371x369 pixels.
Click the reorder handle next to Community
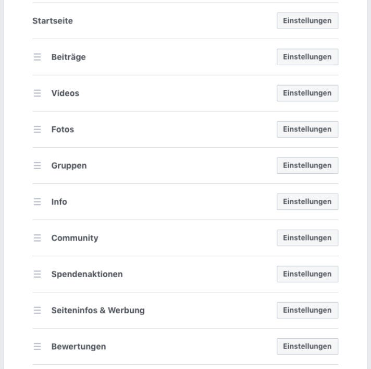38,238
